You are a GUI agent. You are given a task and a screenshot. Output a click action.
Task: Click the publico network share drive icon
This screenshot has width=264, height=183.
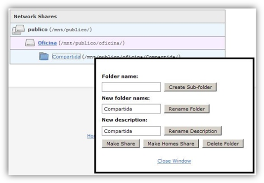point(18,30)
